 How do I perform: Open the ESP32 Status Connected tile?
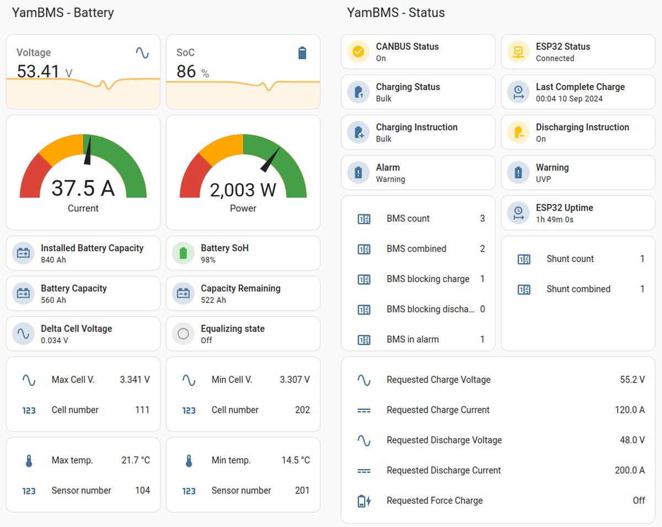point(578,52)
